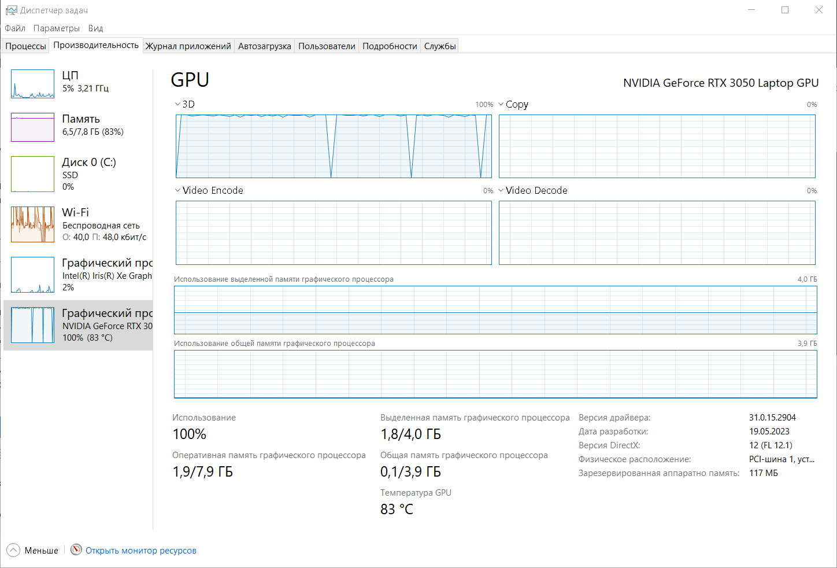Image resolution: width=837 pixels, height=568 pixels.
Task: Open the Video Encode engine dropdown
Action: pyautogui.click(x=177, y=190)
